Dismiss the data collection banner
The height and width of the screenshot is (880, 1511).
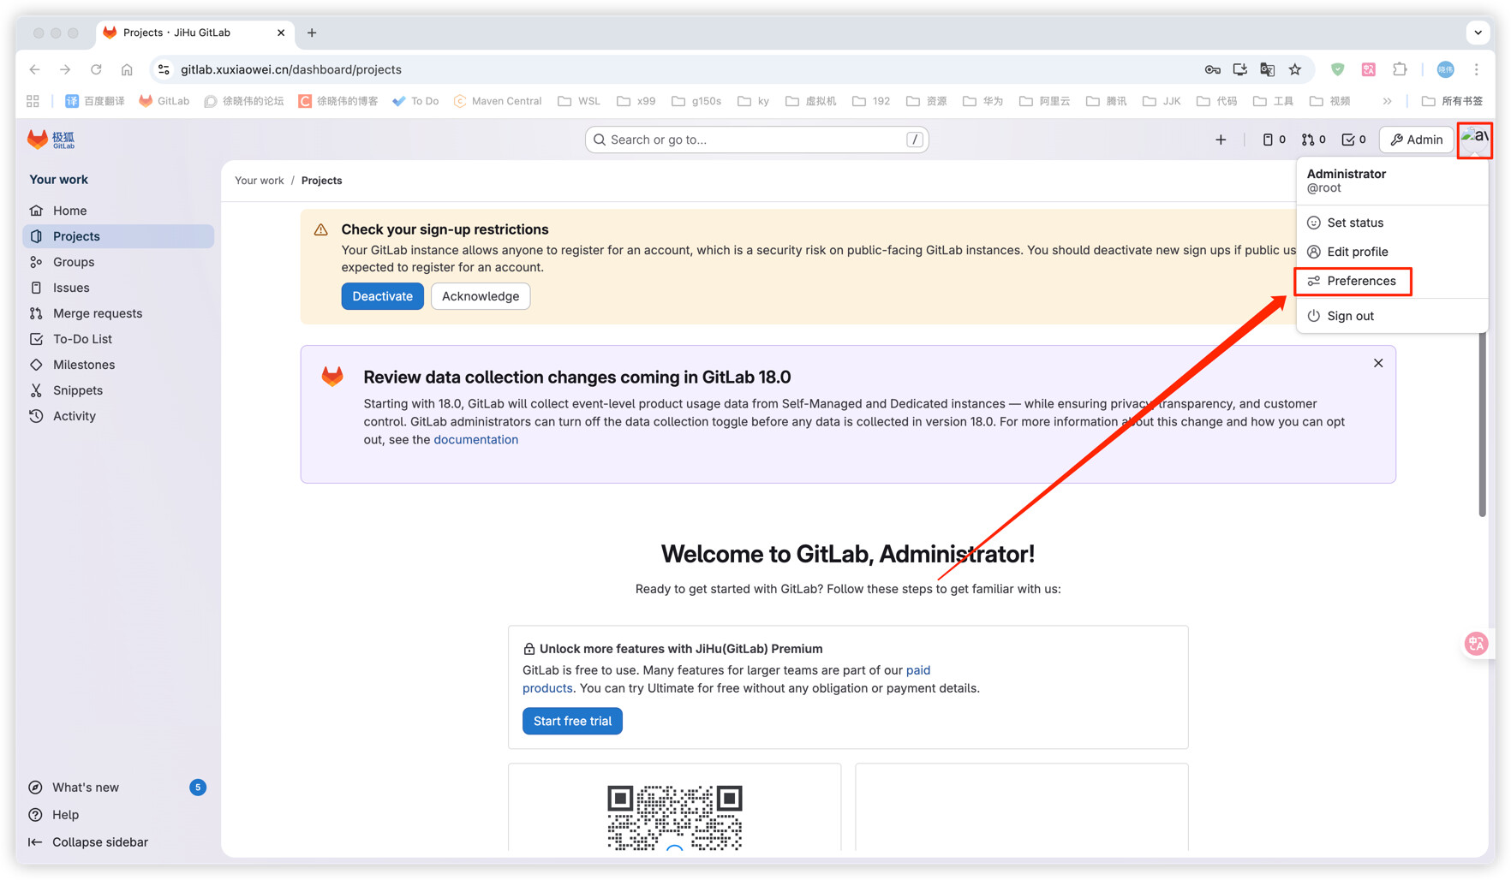[1378, 363]
